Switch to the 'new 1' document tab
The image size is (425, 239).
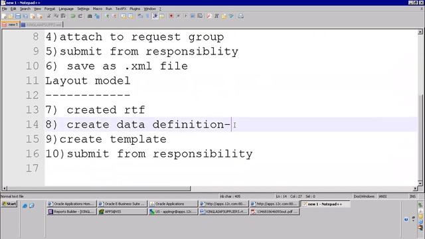pyautogui.click(x=10, y=25)
